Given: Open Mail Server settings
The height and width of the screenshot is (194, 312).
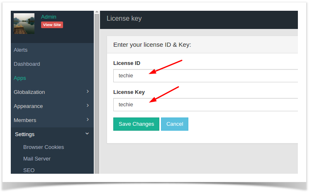Looking at the screenshot, I should click(37, 159).
